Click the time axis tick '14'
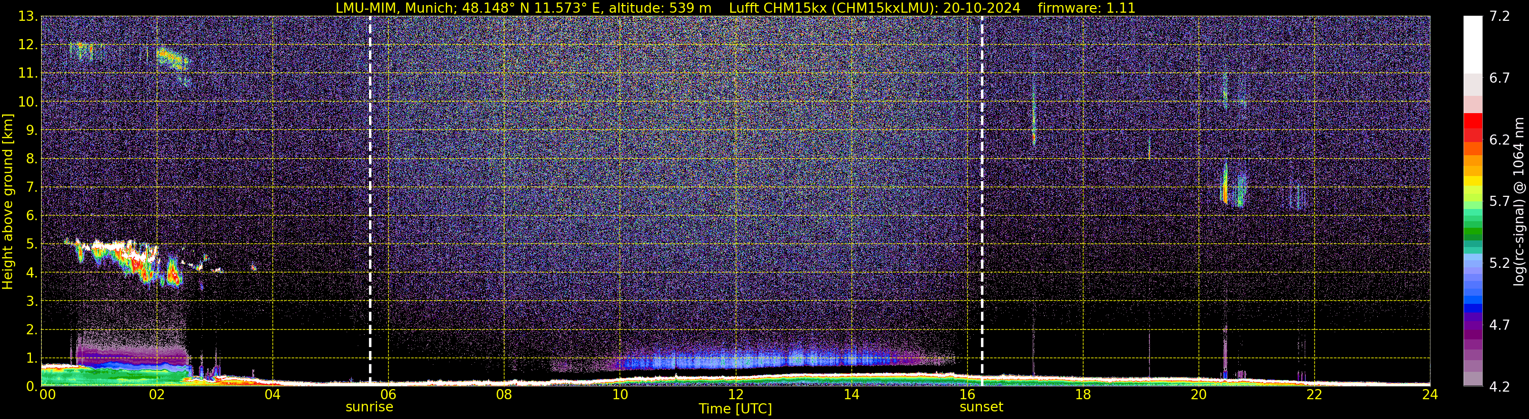The image size is (1529, 419). coord(851,394)
